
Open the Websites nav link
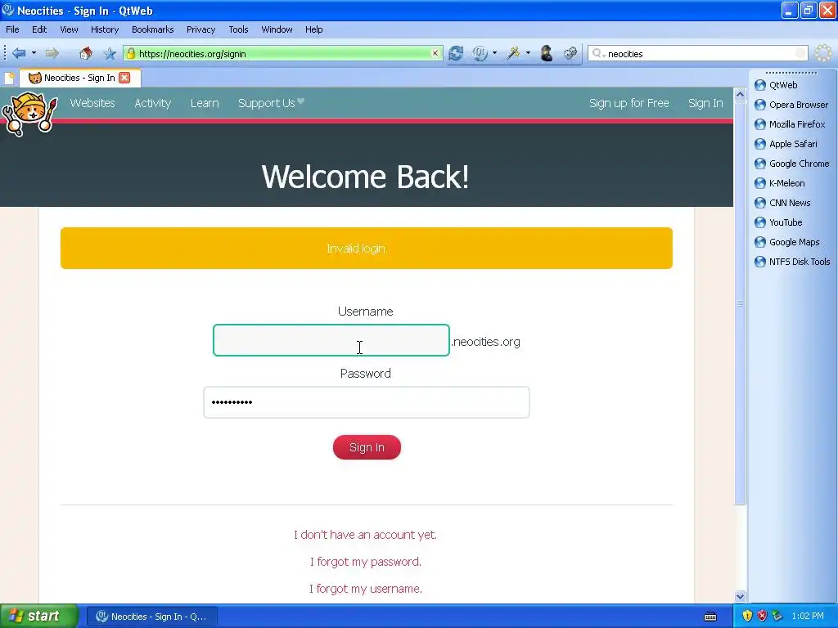pos(92,103)
